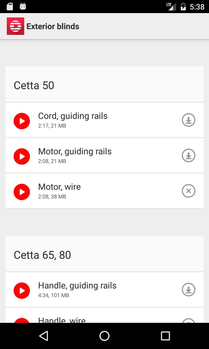Play the Motor, wire video

pos(22,192)
